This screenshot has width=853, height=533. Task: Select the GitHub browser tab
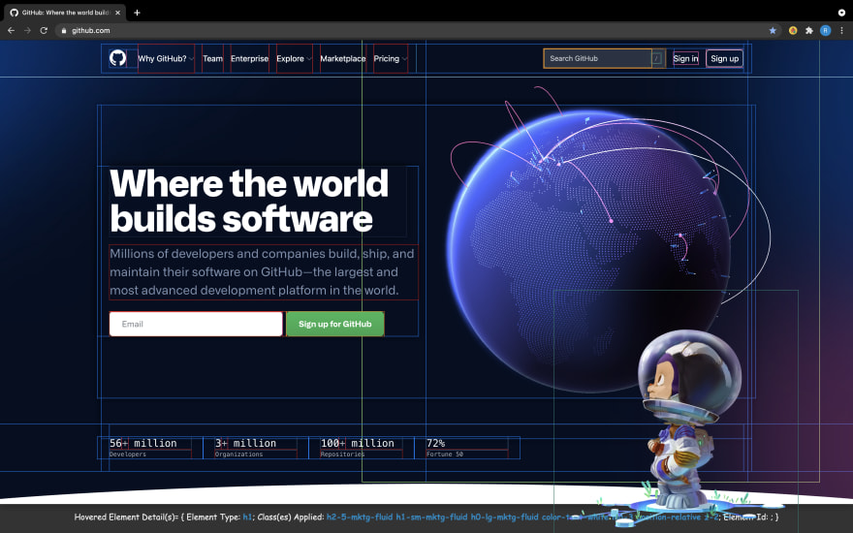(x=65, y=13)
